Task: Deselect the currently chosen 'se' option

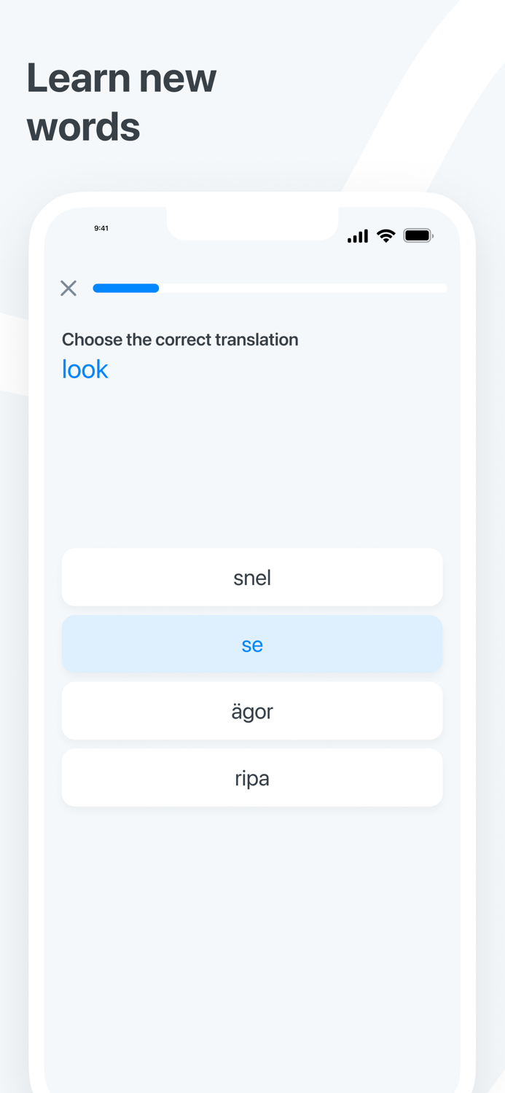Action: coord(252,644)
